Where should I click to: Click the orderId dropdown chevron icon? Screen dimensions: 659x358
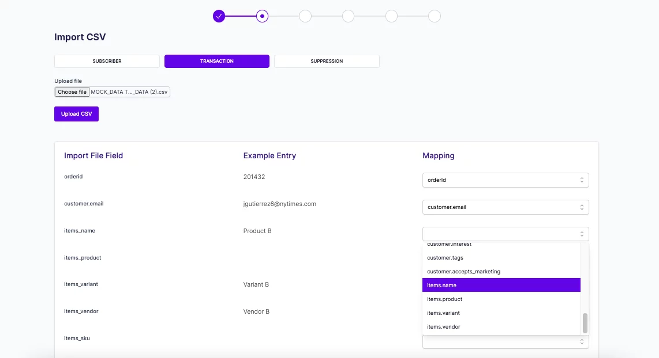583,180
